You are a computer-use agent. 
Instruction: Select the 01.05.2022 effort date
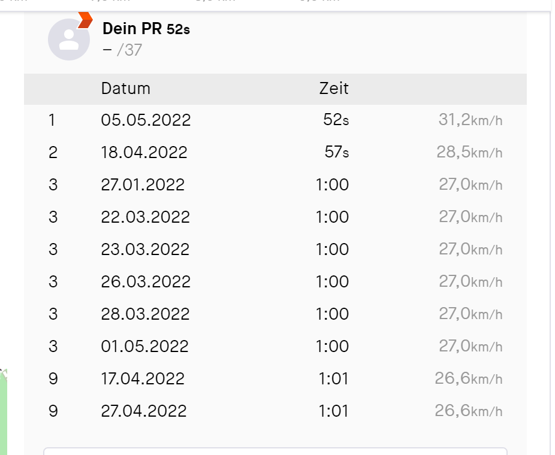pos(145,346)
